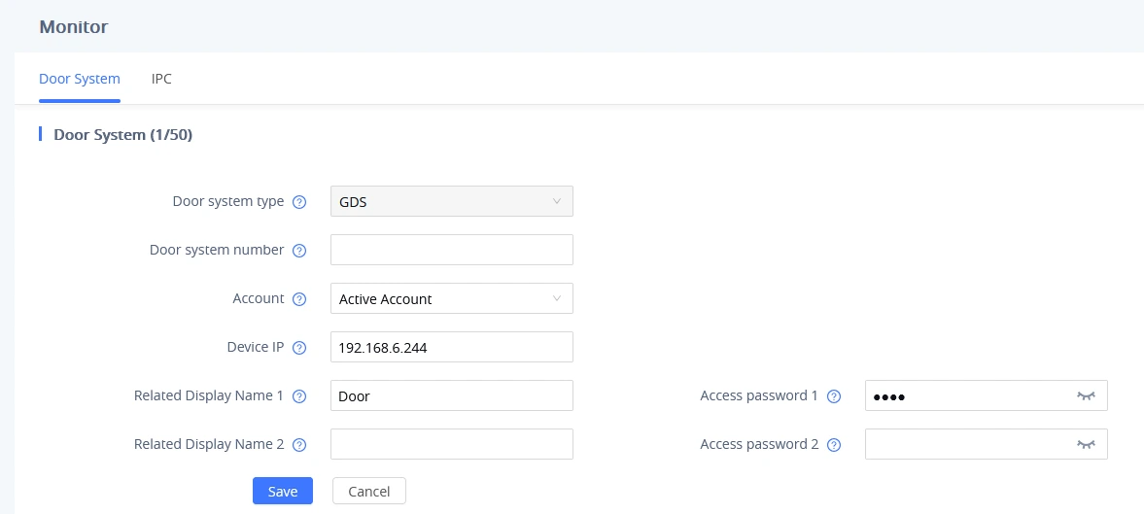Show help for Related Display Name 1
Image resolution: width=1144 pixels, height=514 pixels.
click(x=299, y=395)
